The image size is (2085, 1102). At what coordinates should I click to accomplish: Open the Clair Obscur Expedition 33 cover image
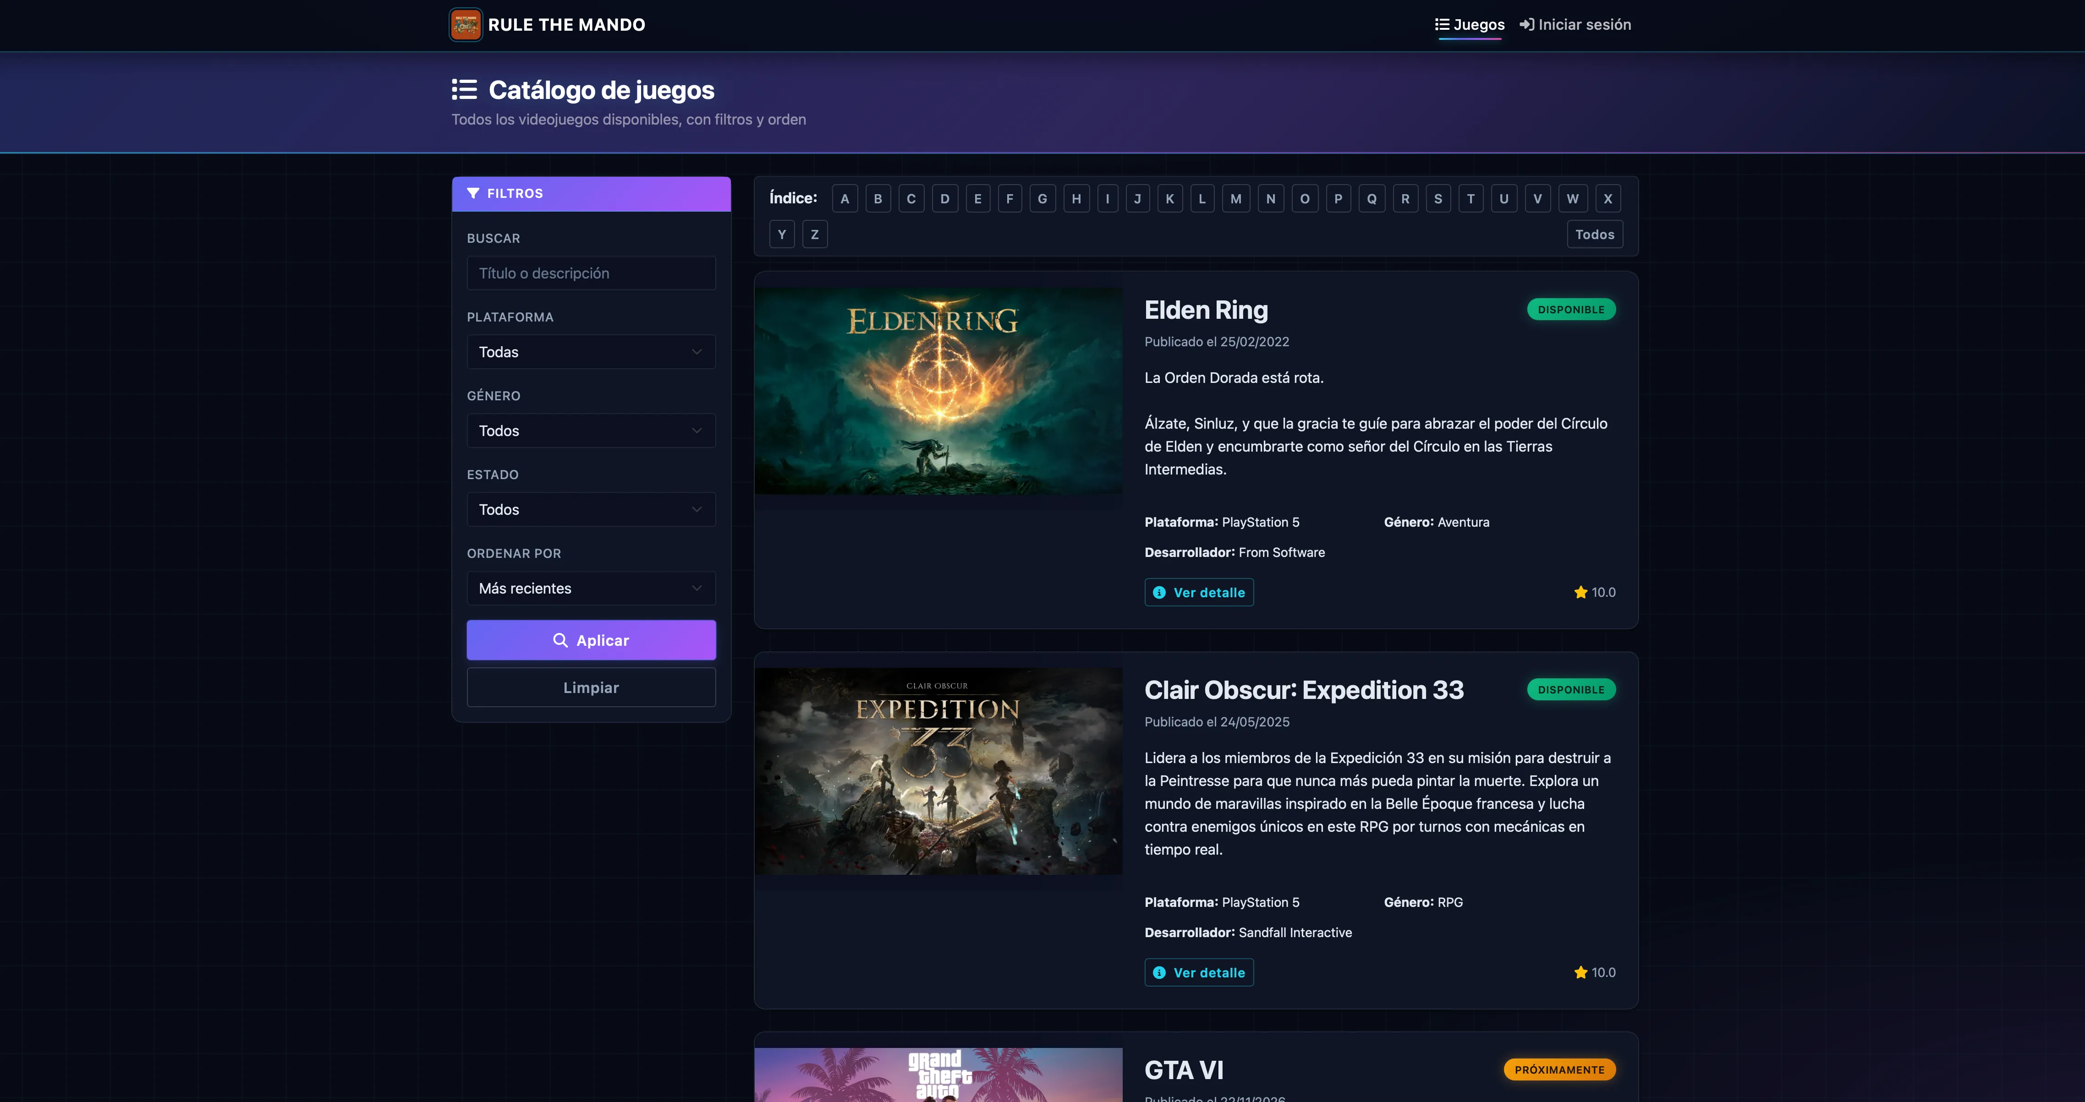(x=938, y=771)
